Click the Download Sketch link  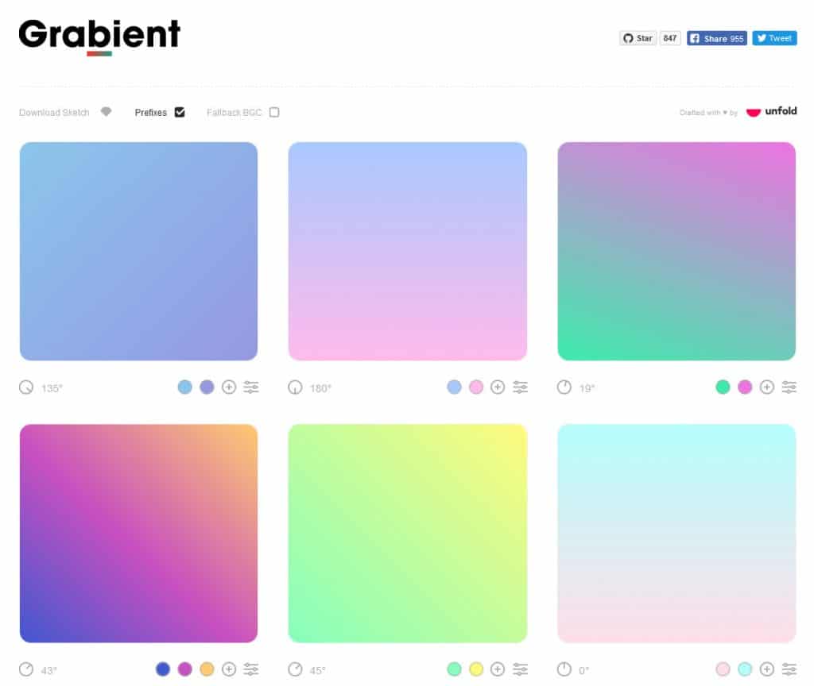point(52,112)
